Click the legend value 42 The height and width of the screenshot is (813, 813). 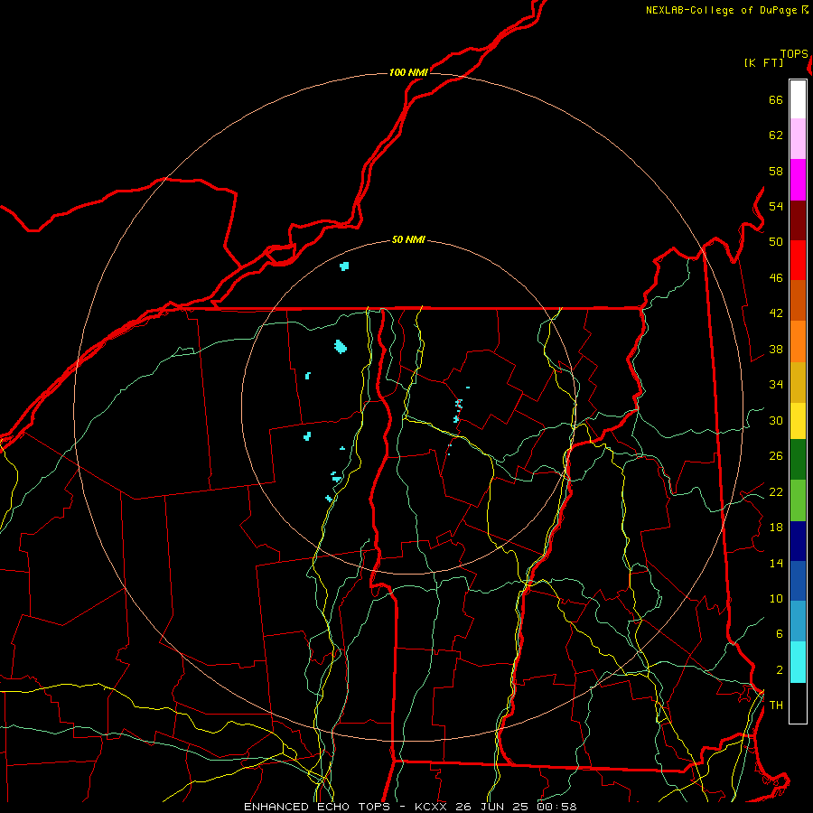point(776,313)
